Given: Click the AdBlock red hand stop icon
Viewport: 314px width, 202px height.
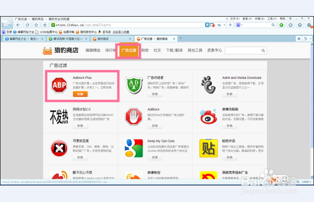Looking at the screenshot, I should (134, 117).
